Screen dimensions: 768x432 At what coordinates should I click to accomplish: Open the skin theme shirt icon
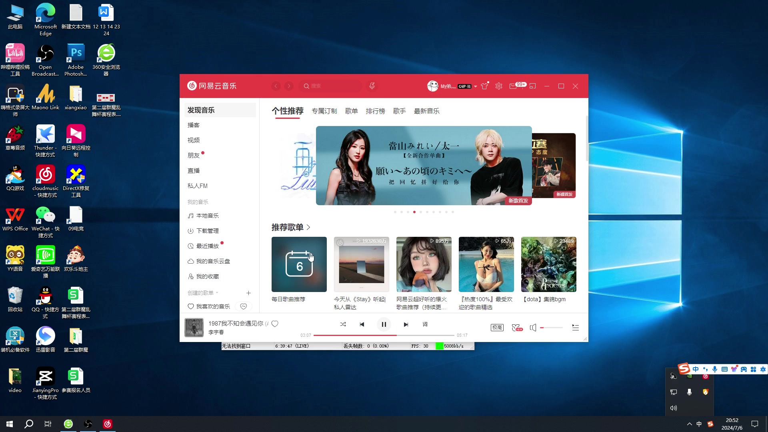pyautogui.click(x=484, y=86)
